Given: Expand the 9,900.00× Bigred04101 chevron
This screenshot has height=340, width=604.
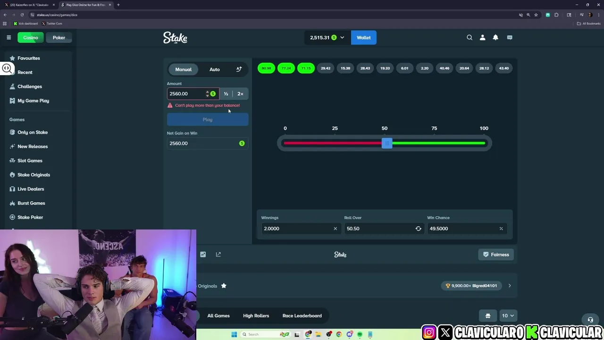Looking at the screenshot, I should [510, 286].
